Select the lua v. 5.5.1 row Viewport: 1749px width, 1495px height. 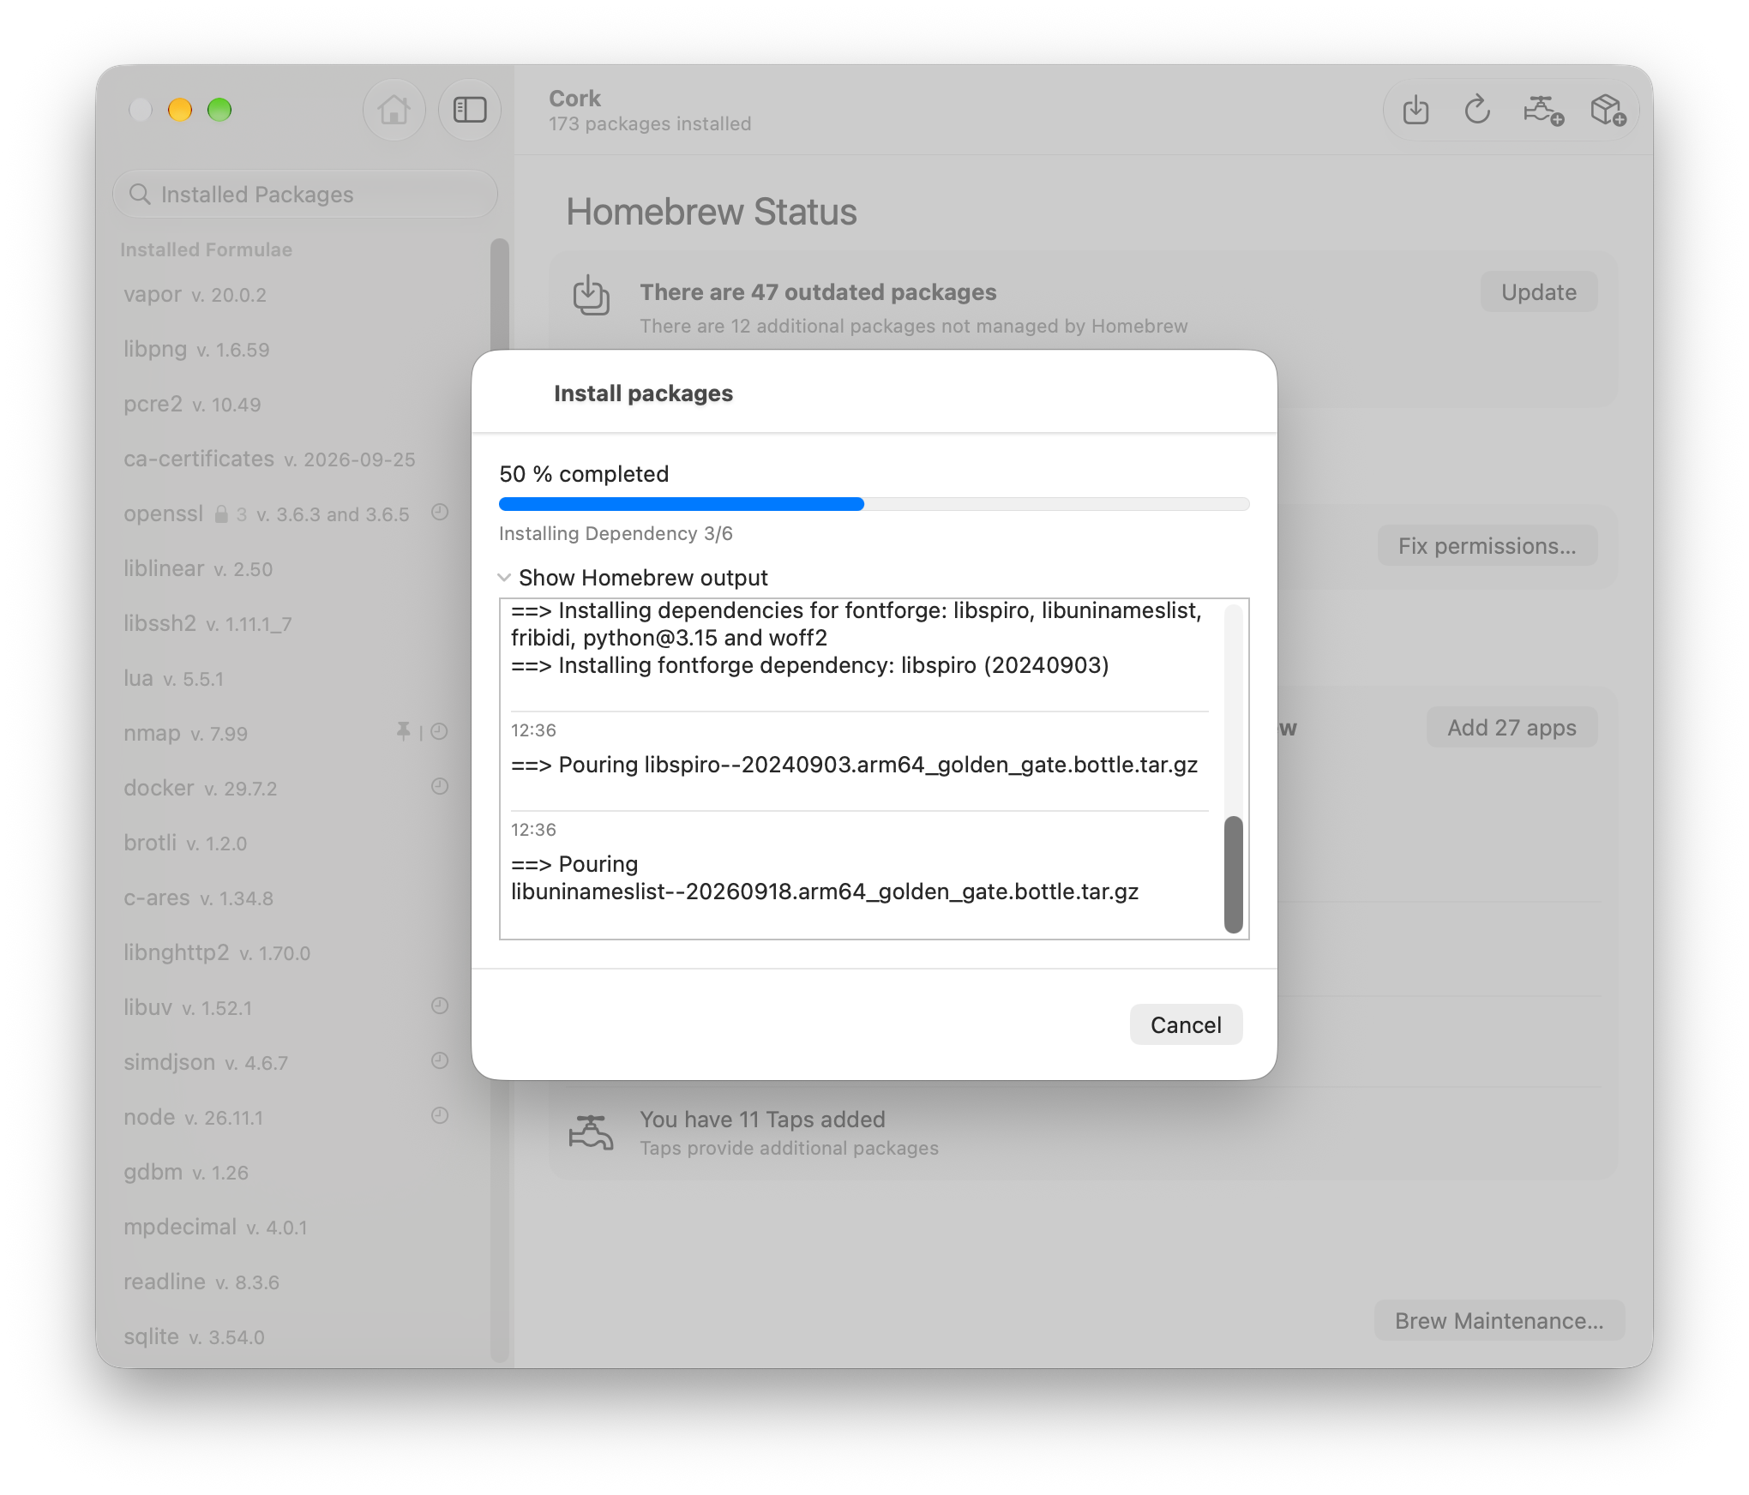(x=286, y=679)
